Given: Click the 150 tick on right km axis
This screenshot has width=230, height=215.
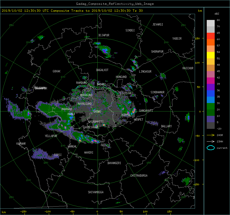Looking at the screenshot, I should (x=197, y=38).
